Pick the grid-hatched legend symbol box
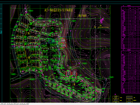The image size is (140, 105). click(x=129, y=97)
